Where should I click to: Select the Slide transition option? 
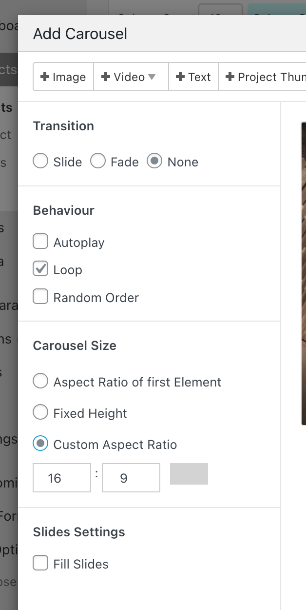40,162
